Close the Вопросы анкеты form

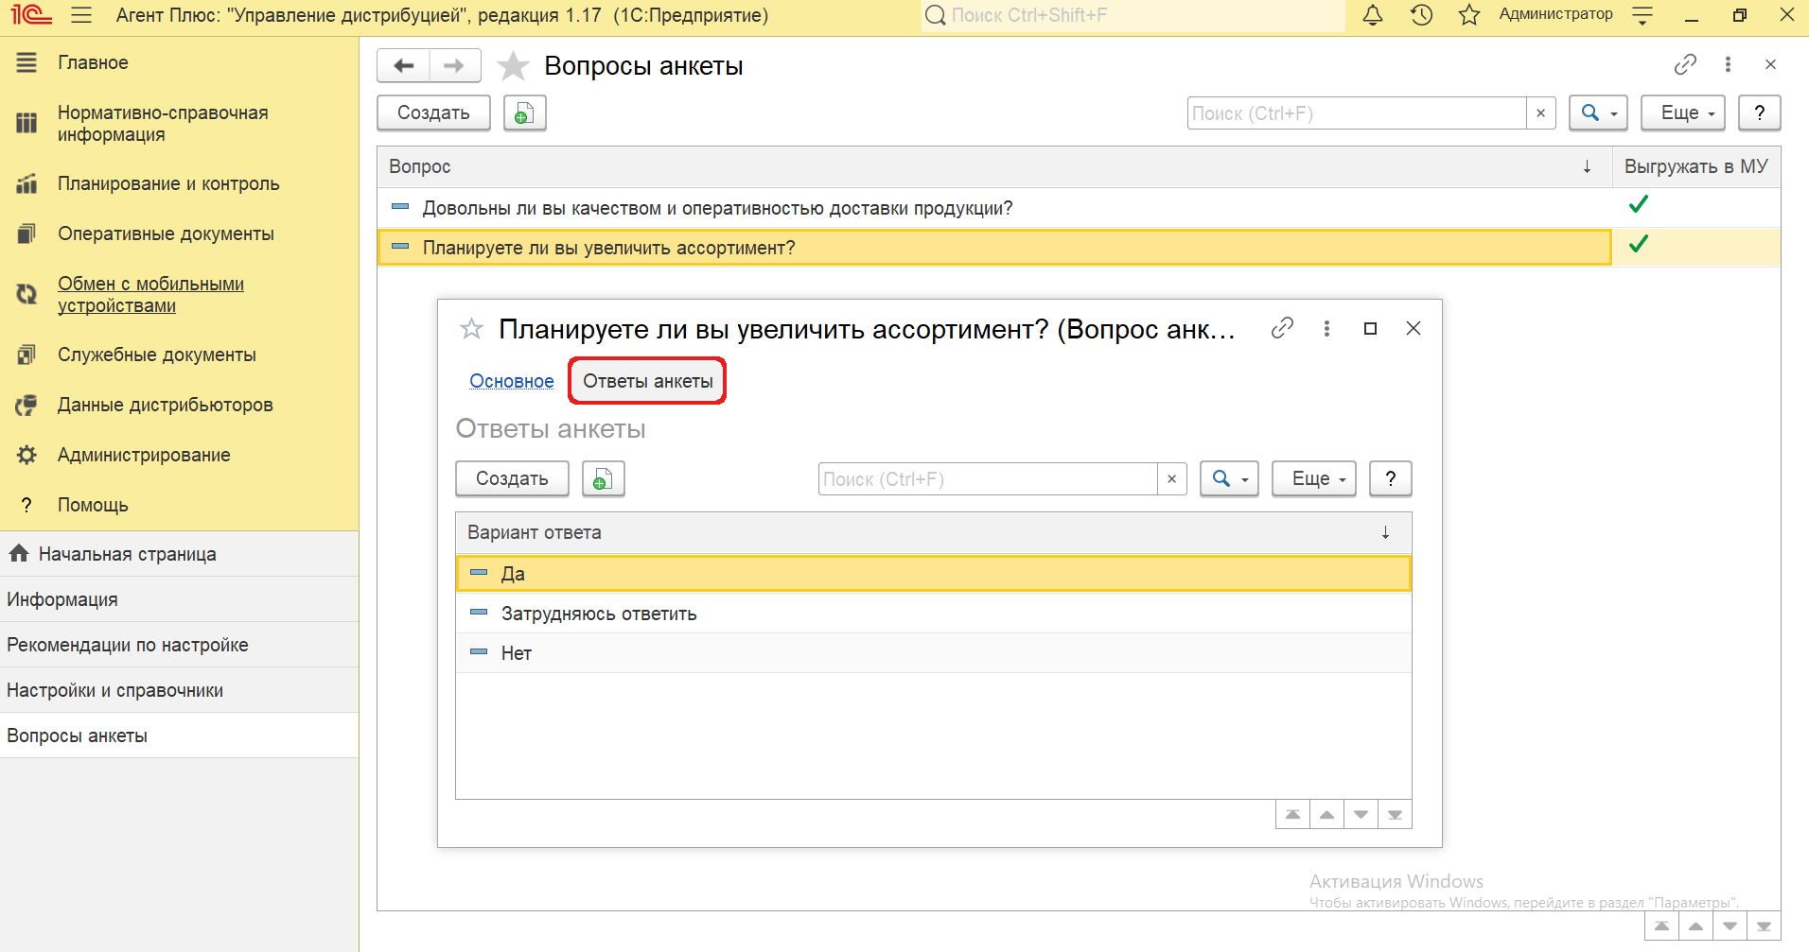click(1770, 64)
